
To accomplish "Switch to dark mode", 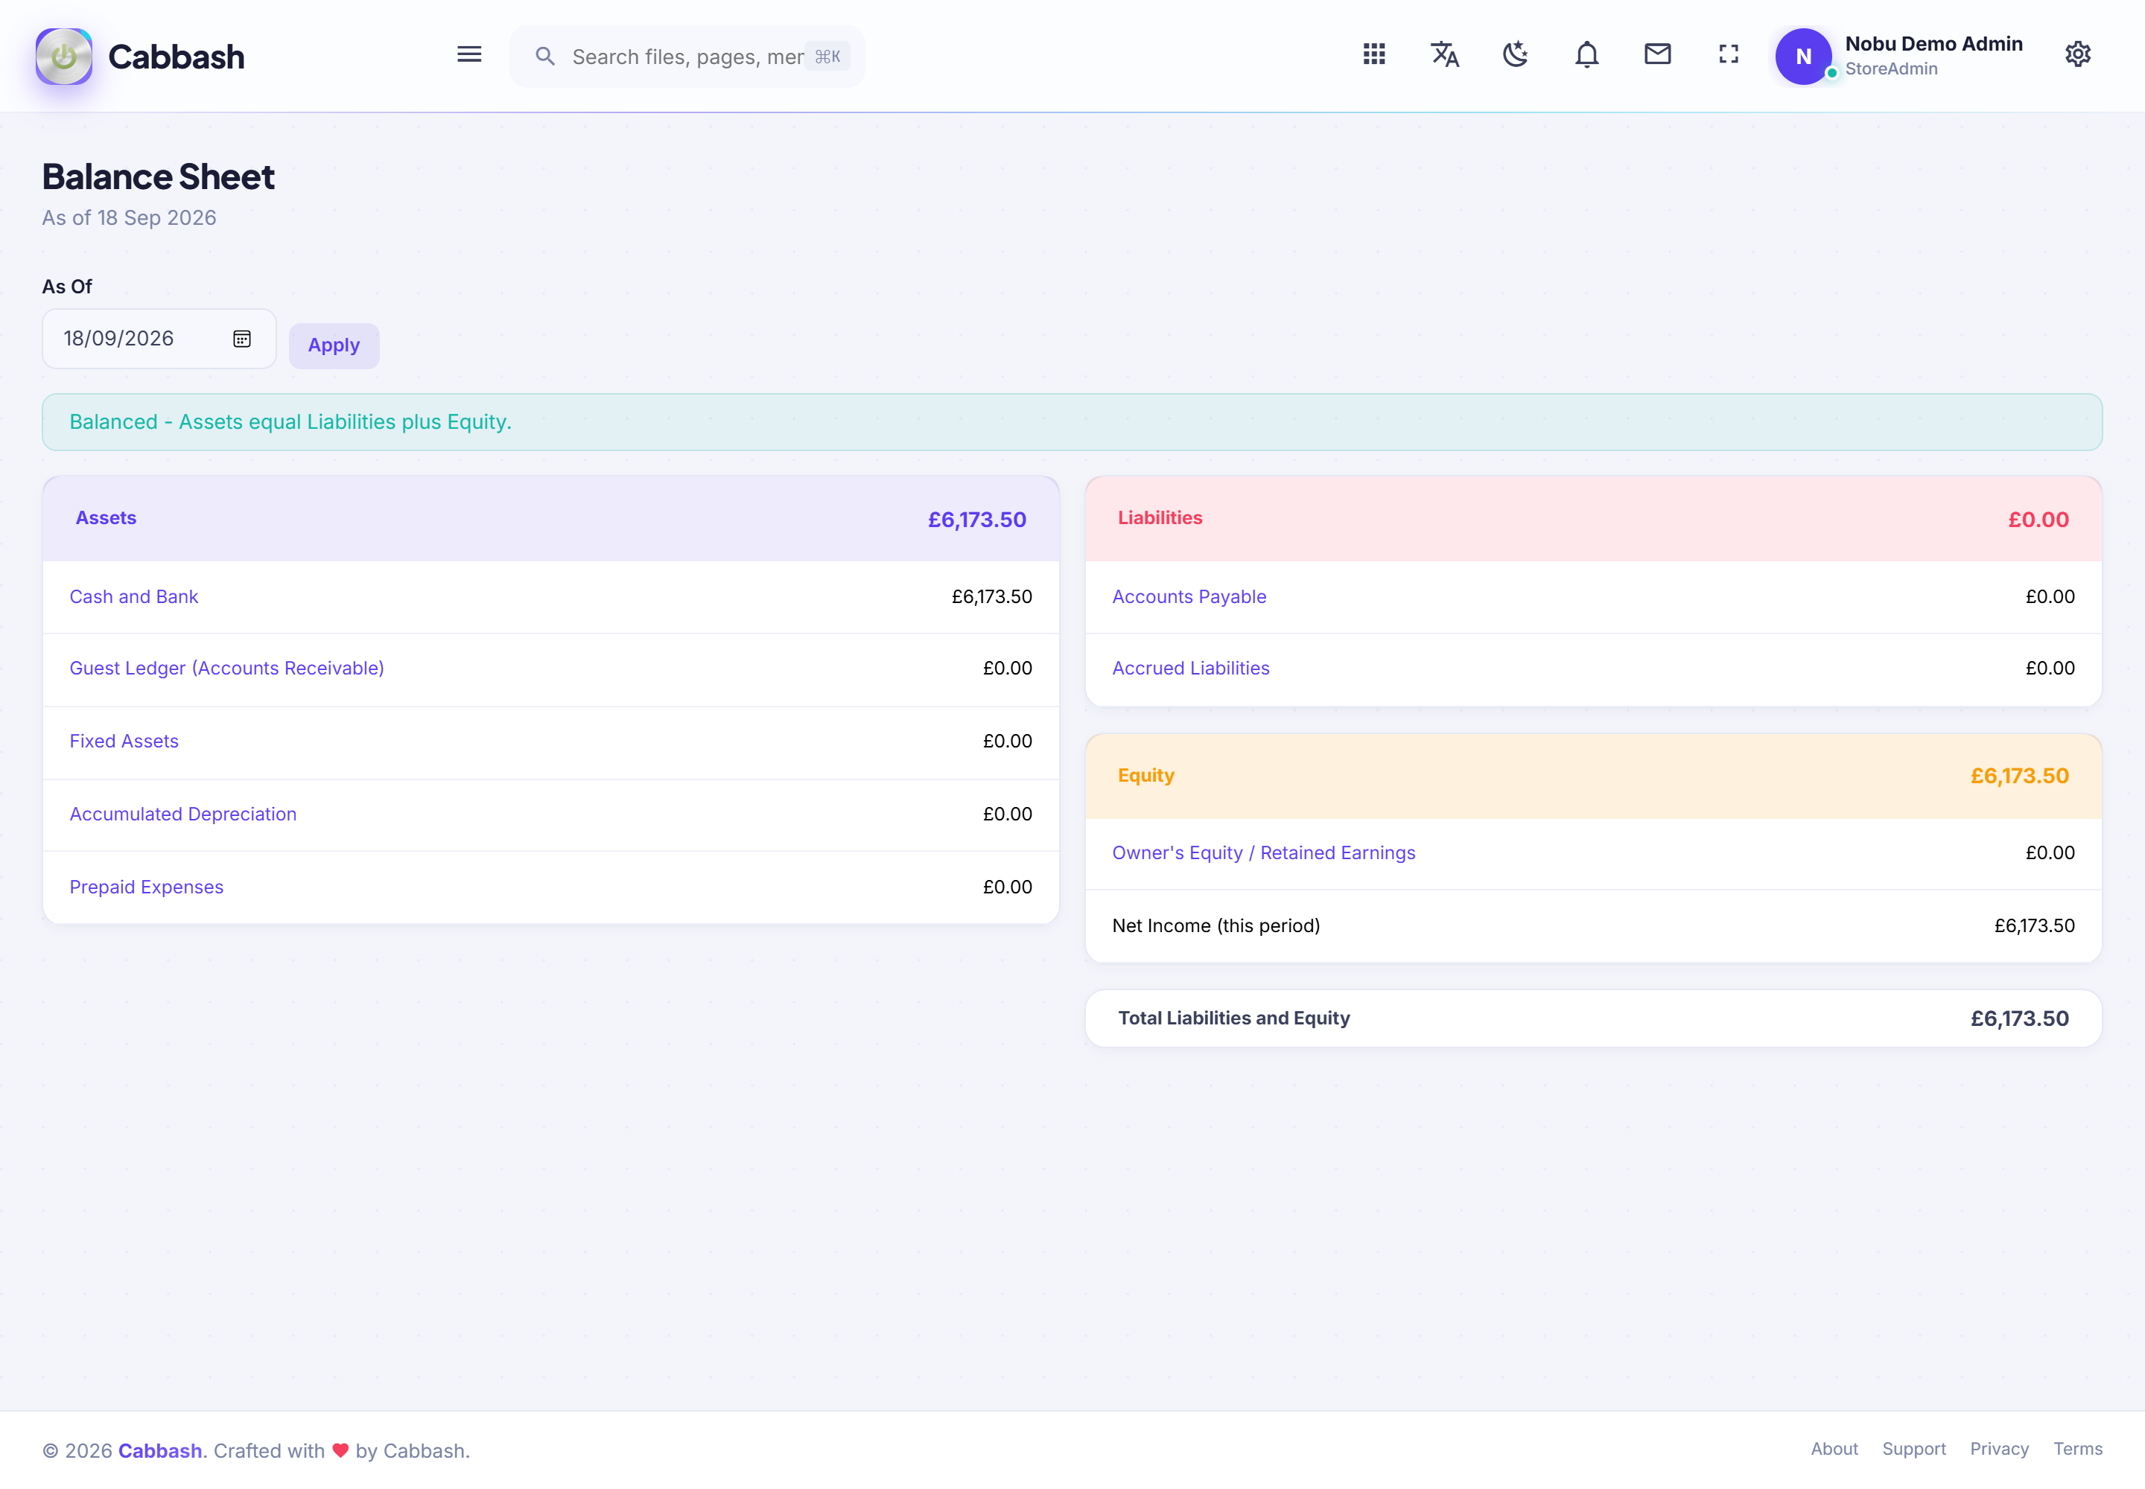I will tap(1515, 54).
